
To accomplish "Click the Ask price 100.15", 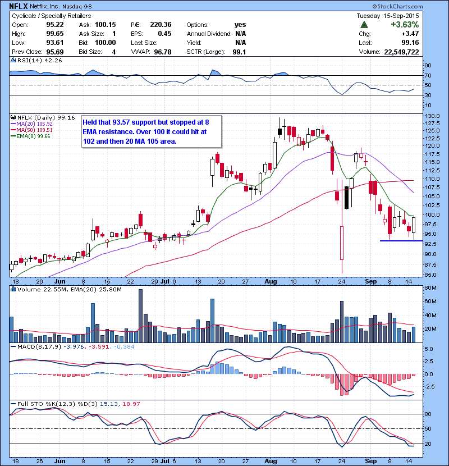I will (105, 25).
